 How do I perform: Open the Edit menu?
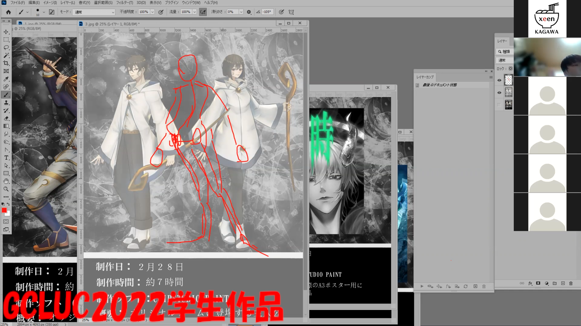click(34, 3)
